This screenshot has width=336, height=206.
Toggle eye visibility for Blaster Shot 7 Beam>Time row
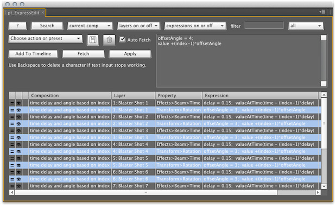coord(19,186)
